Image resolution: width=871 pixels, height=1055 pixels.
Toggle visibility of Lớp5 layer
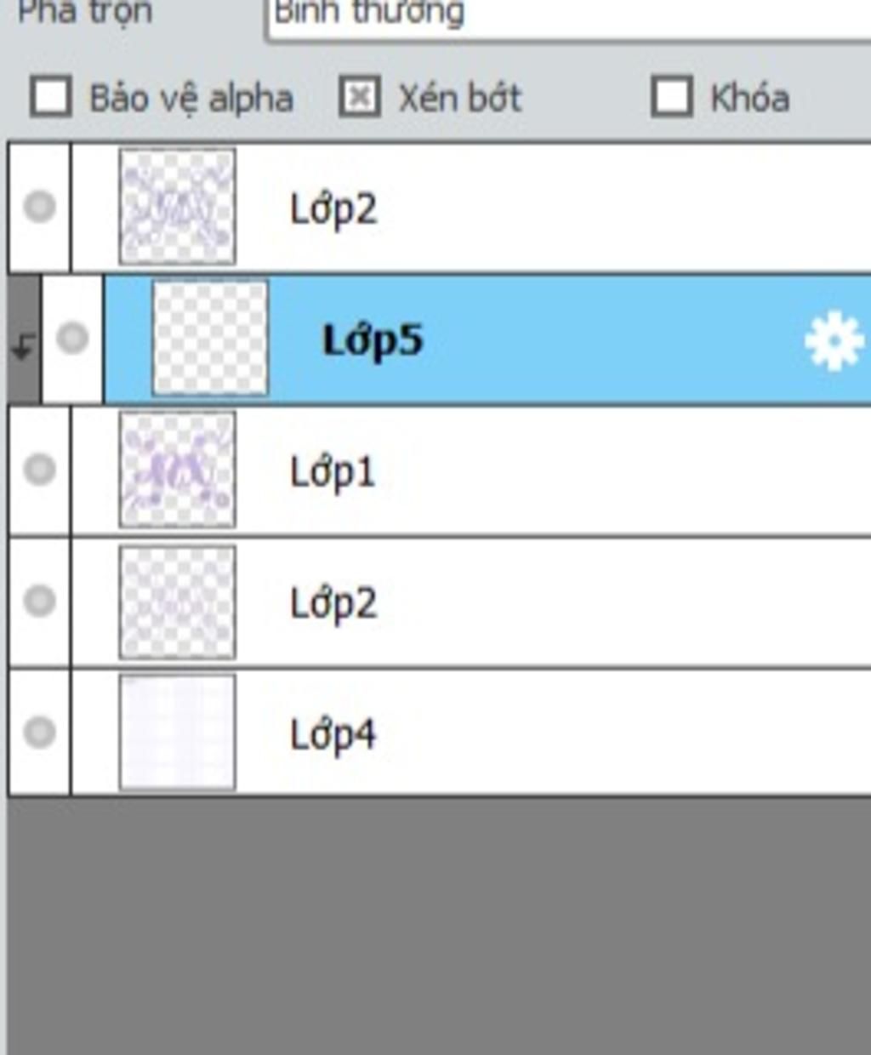pyautogui.click(x=72, y=339)
